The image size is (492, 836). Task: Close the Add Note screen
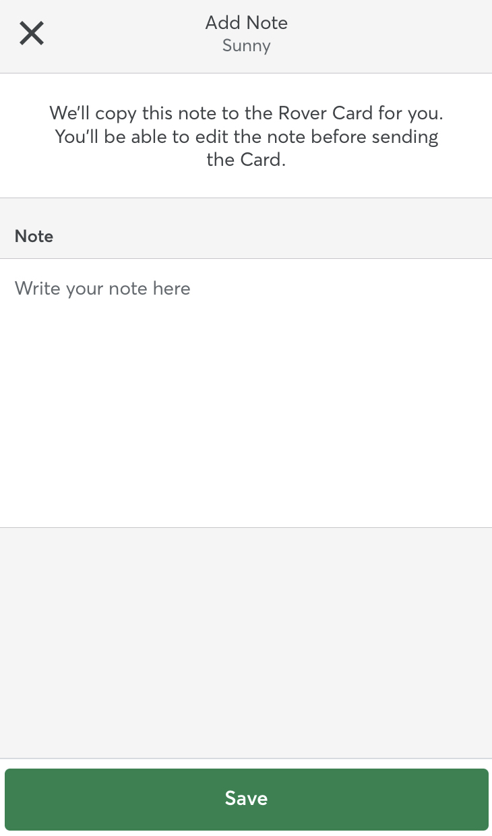tap(32, 33)
